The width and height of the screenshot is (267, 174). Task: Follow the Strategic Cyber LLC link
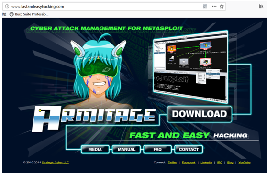[x=56, y=163]
